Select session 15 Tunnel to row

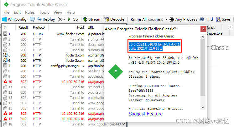pos(53,108)
